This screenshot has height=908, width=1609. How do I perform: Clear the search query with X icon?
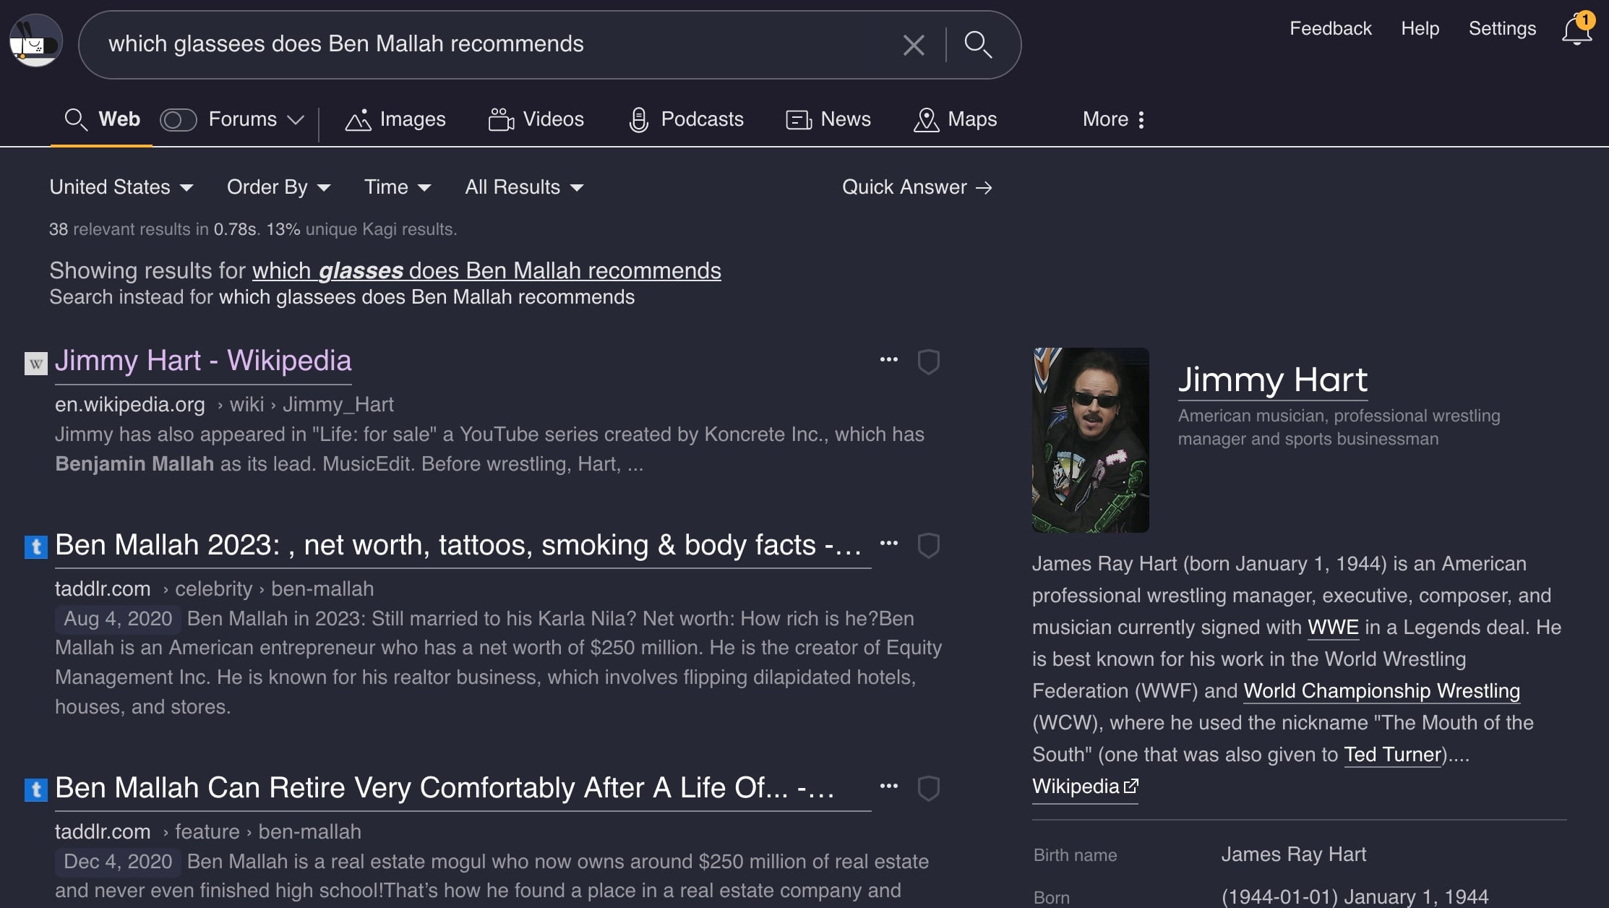point(914,45)
